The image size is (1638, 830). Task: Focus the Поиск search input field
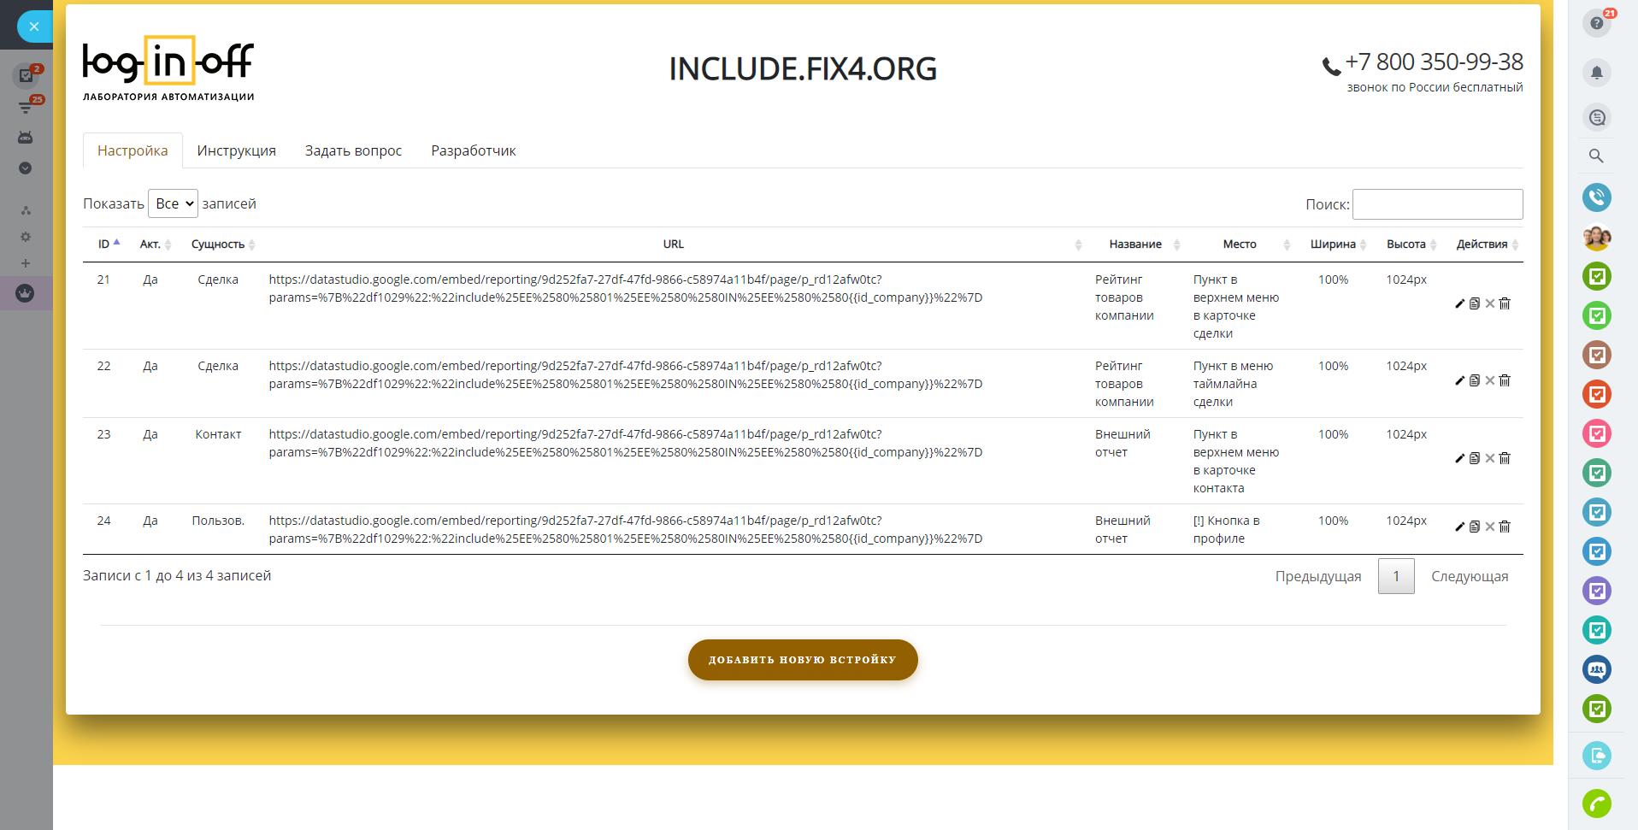pos(1437,204)
